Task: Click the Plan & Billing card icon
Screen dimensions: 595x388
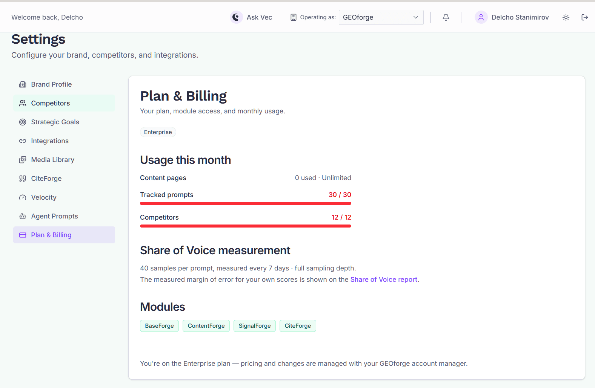Action: (x=23, y=235)
